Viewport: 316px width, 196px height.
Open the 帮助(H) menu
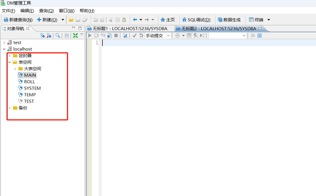pos(87,11)
